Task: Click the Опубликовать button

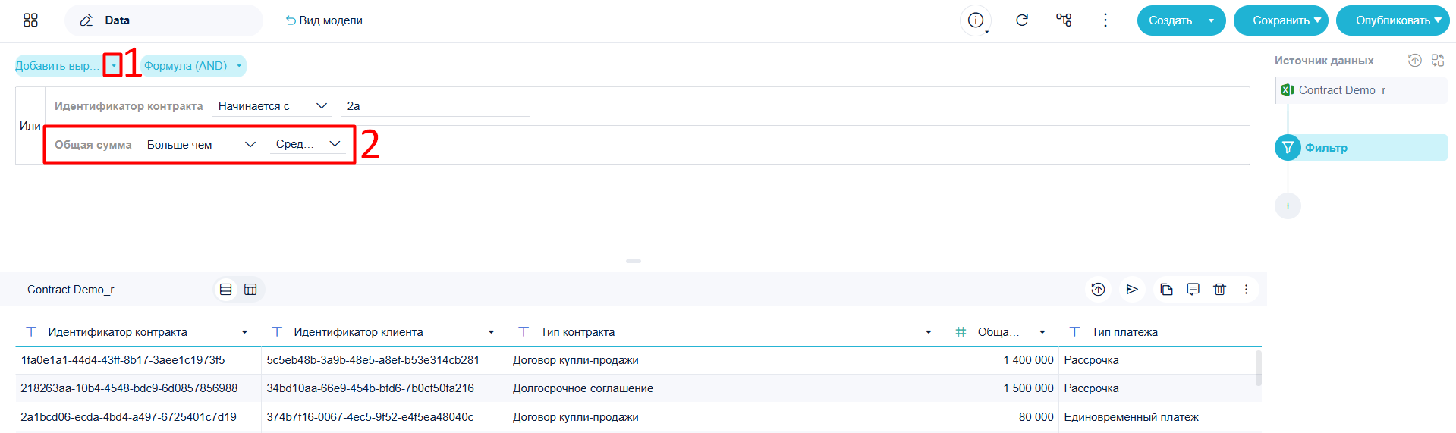Action: [1392, 20]
